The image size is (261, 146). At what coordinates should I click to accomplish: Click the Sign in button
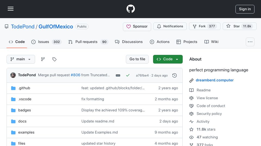click(x=245, y=9)
